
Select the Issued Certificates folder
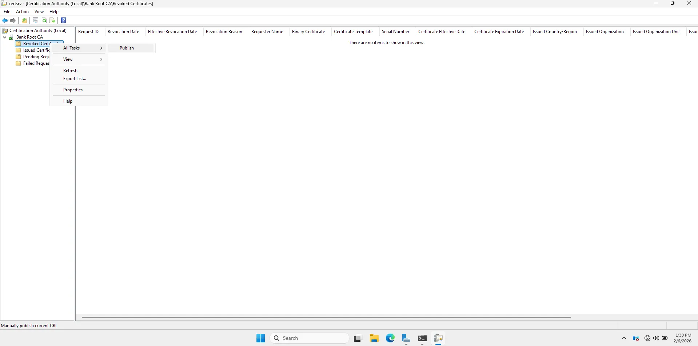click(36, 50)
